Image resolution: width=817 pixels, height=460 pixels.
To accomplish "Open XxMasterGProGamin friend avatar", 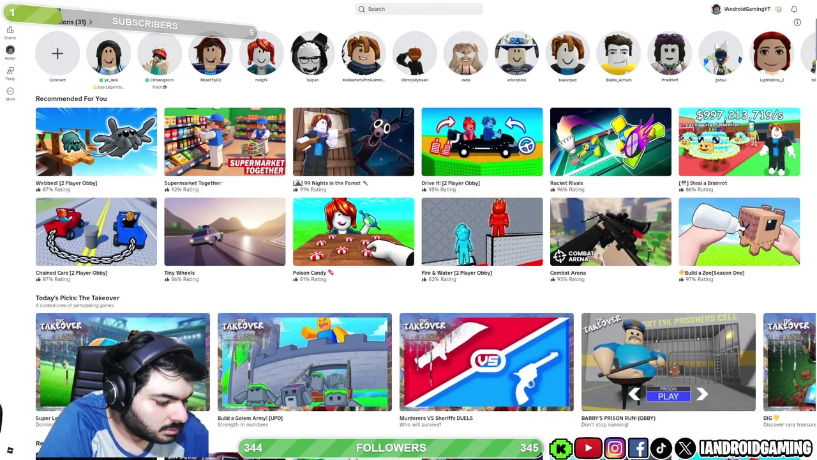I will point(363,54).
